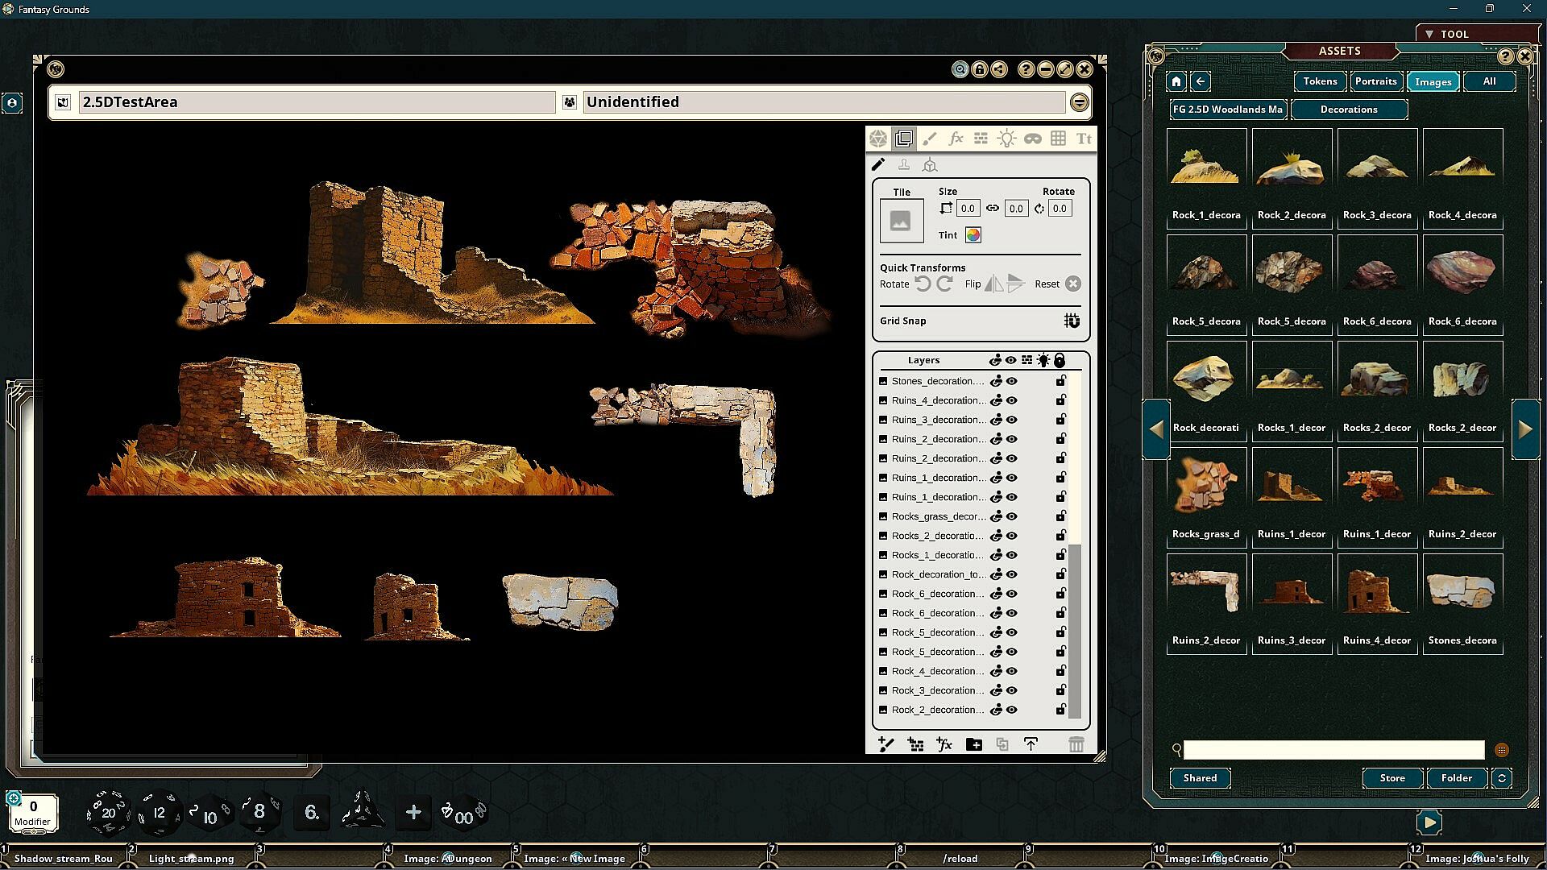The height and width of the screenshot is (870, 1547).
Task: Open the Tint color picker
Action: coord(973,235)
